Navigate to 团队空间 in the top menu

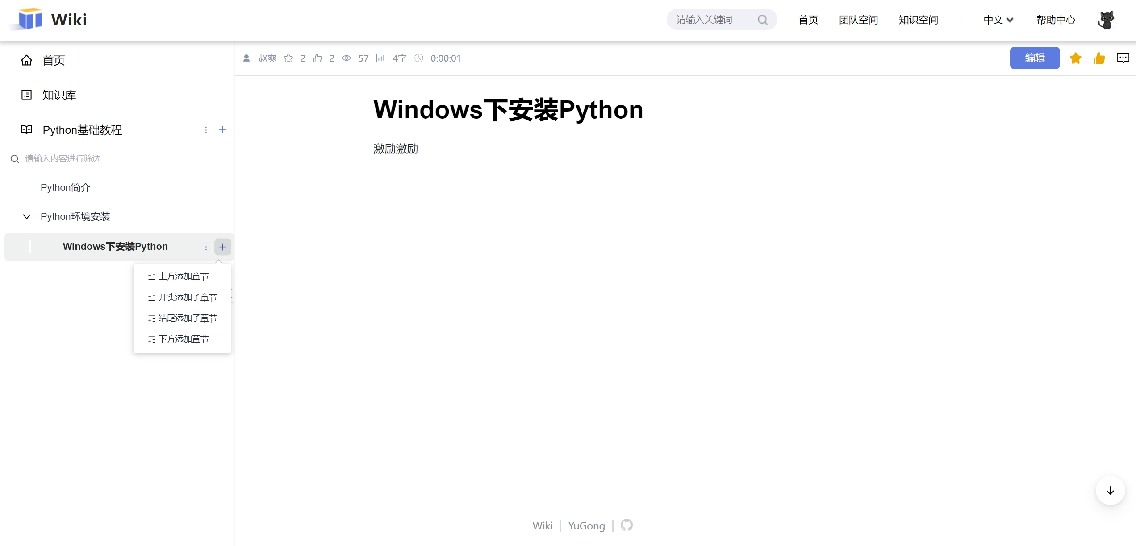click(x=858, y=20)
